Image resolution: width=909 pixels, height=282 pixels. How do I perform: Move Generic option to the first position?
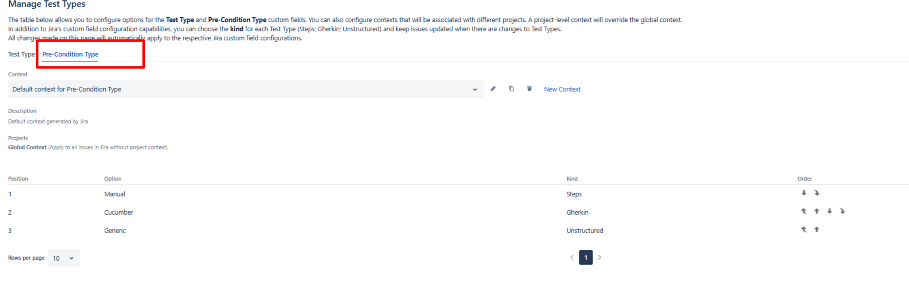pyautogui.click(x=804, y=229)
